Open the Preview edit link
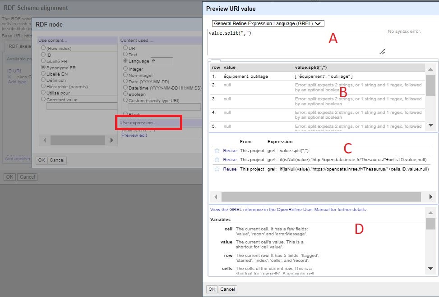Screen dimensions: 439x297 click(134, 135)
